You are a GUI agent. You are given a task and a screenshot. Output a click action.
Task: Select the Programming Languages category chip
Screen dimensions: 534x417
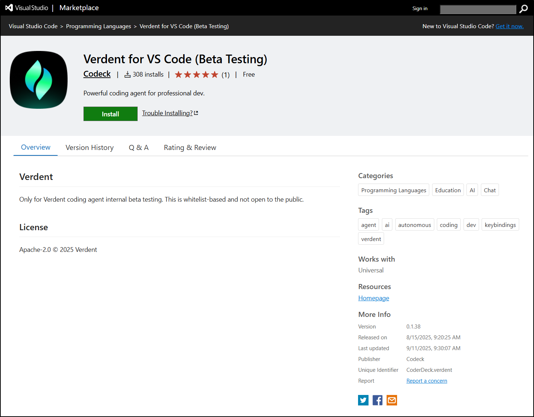pos(393,190)
